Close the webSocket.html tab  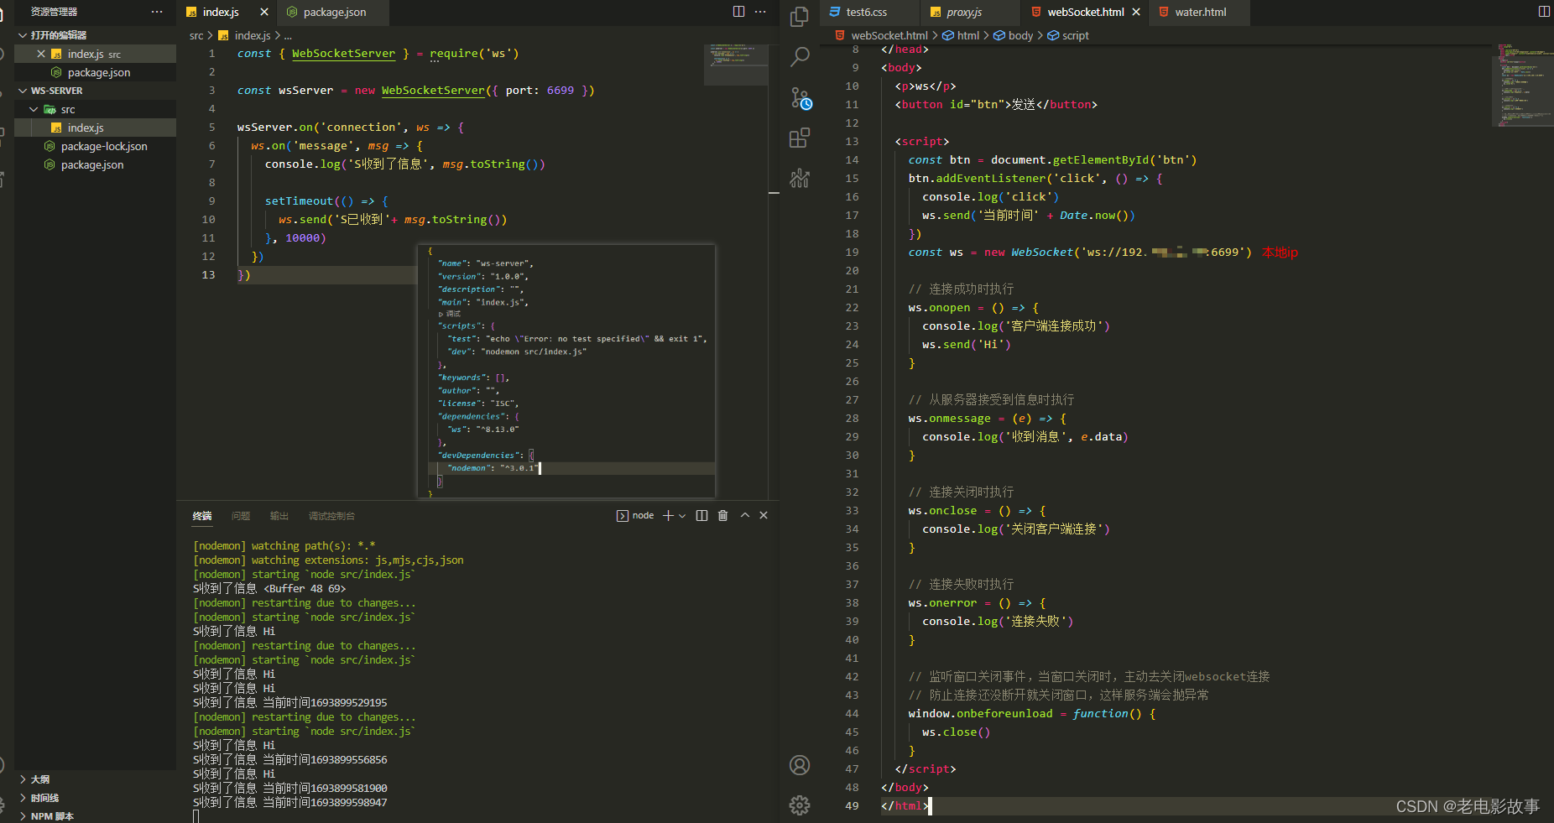(x=1136, y=12)
